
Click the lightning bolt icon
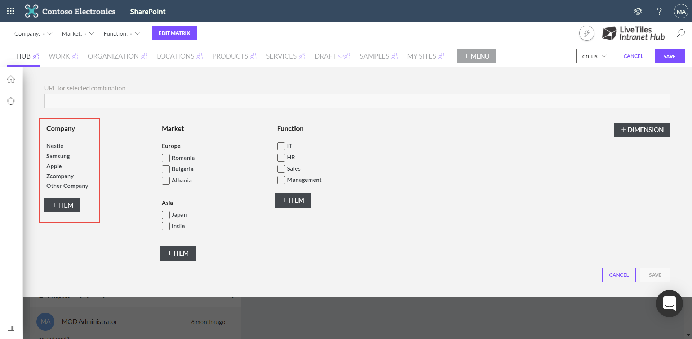pos(586,33)
